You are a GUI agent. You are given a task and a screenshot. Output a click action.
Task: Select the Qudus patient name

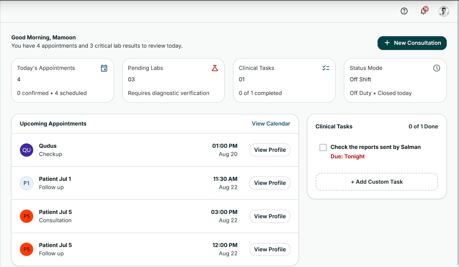pos(48,146)
